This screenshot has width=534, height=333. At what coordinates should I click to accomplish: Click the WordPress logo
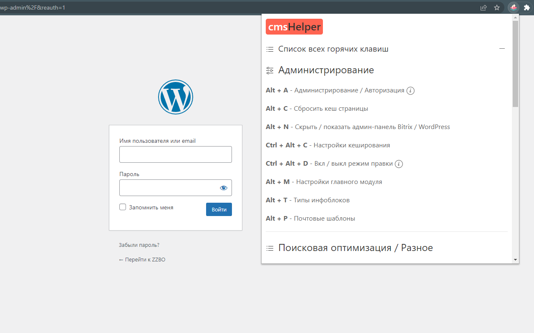click(x=176, y=97)
